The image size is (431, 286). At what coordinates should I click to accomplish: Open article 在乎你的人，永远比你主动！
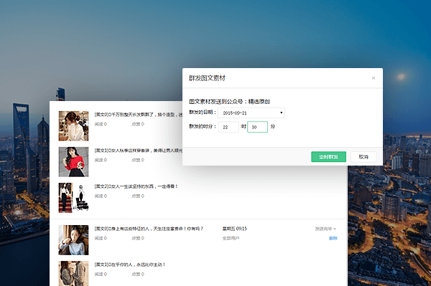tap(130, 264)
